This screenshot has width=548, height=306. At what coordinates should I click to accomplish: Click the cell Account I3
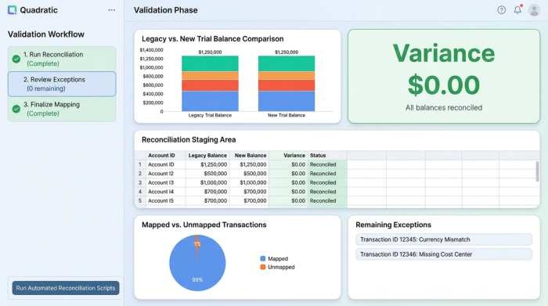click(x=166, y=182)
